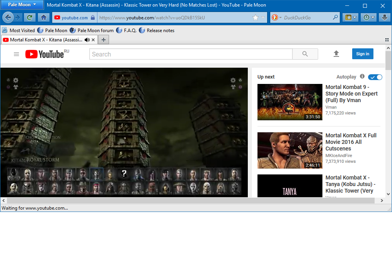The height and width of the screenshot is (263, 392).
Task: Open the F.A.Q. bookmark
Action: [x=126, y=31]
